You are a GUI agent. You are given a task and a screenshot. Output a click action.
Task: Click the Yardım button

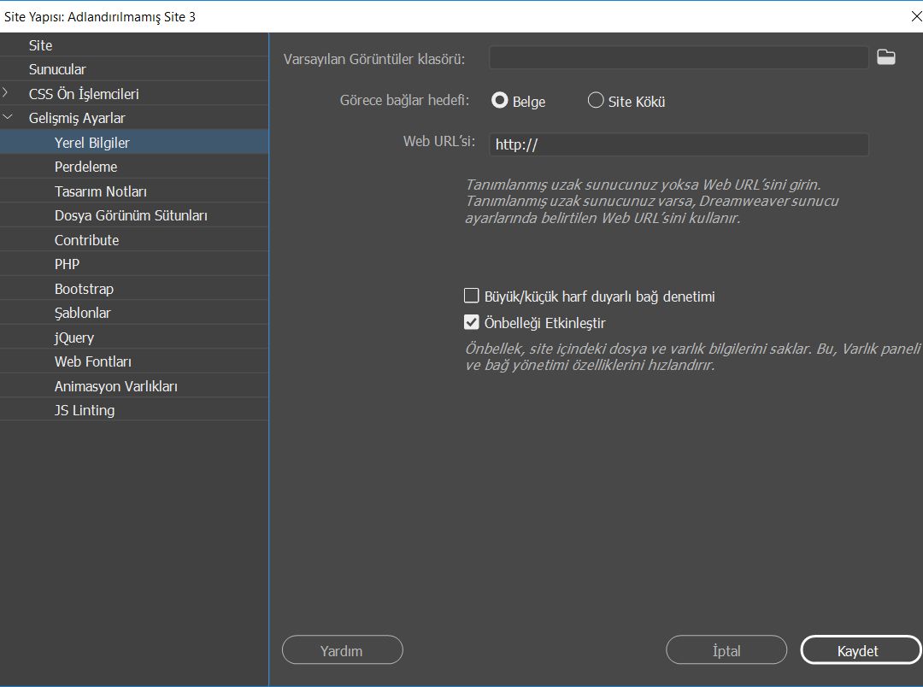(x=342, y=650)
